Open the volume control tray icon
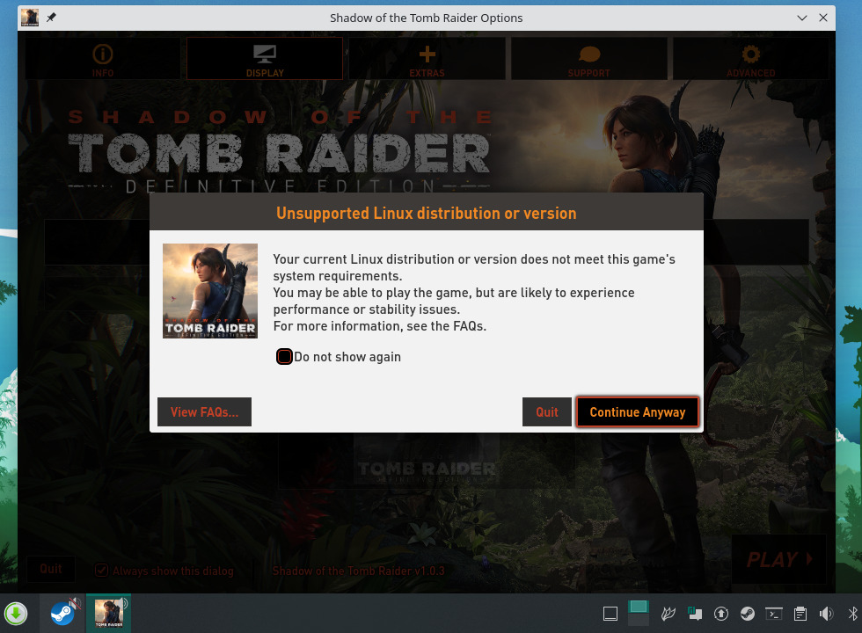 pos(826,614)
